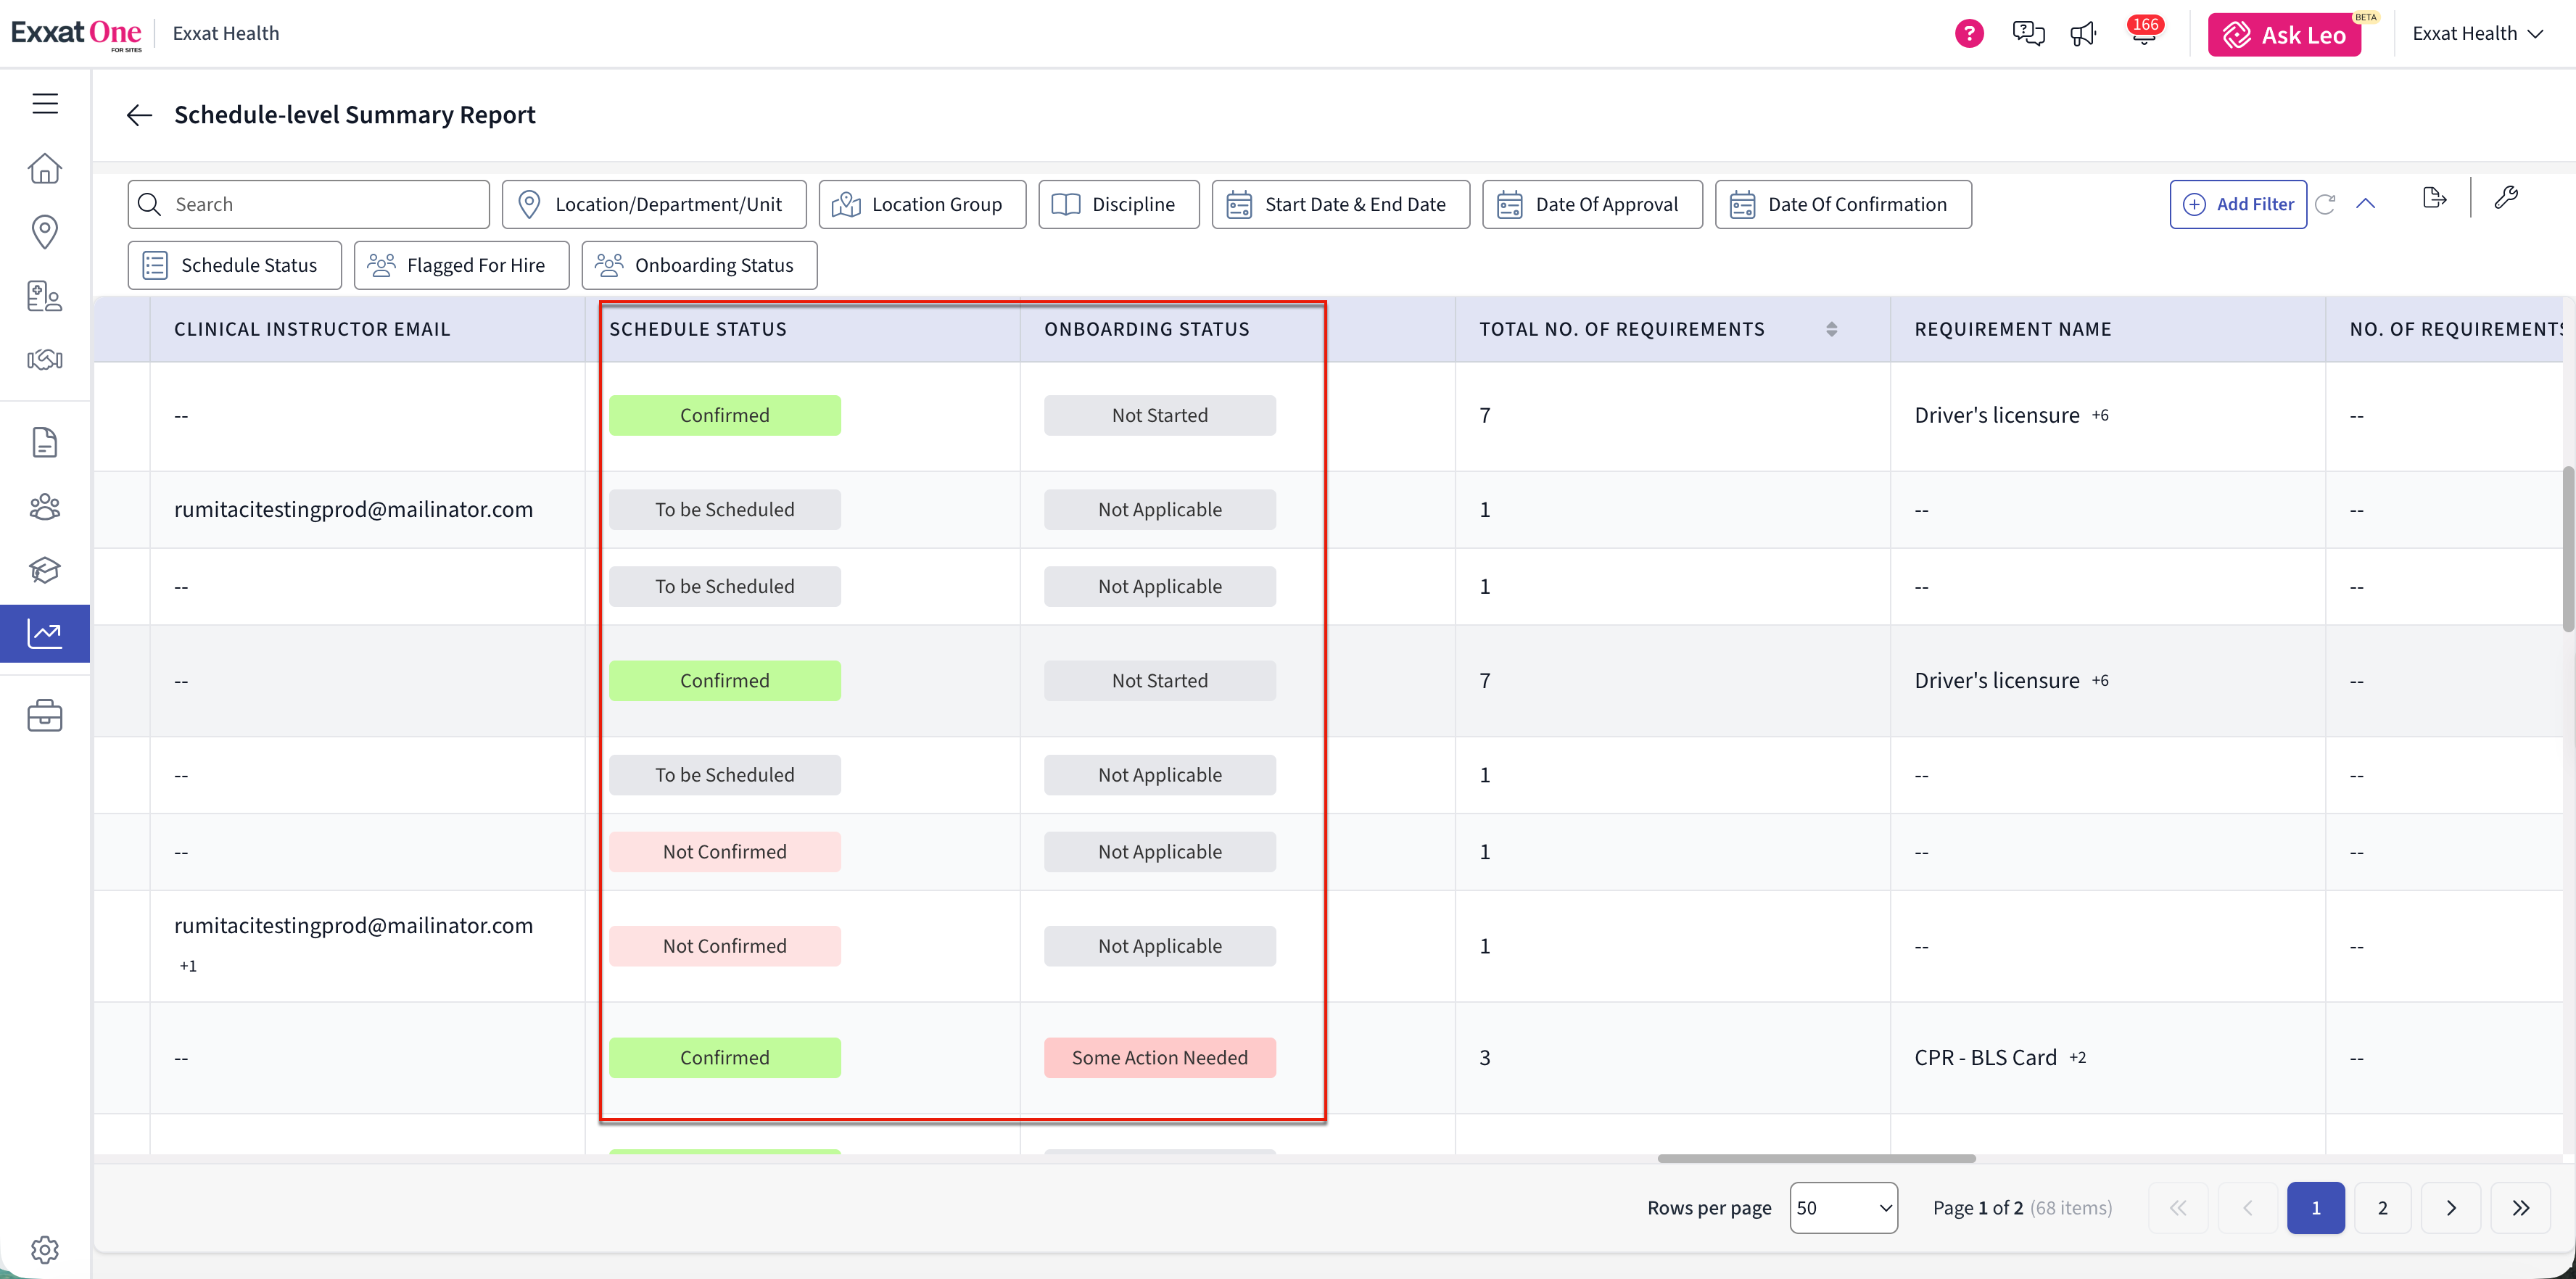Open the Rows per page dropdown
Viewport: 2576px width, 1279px height.
1843,1208
